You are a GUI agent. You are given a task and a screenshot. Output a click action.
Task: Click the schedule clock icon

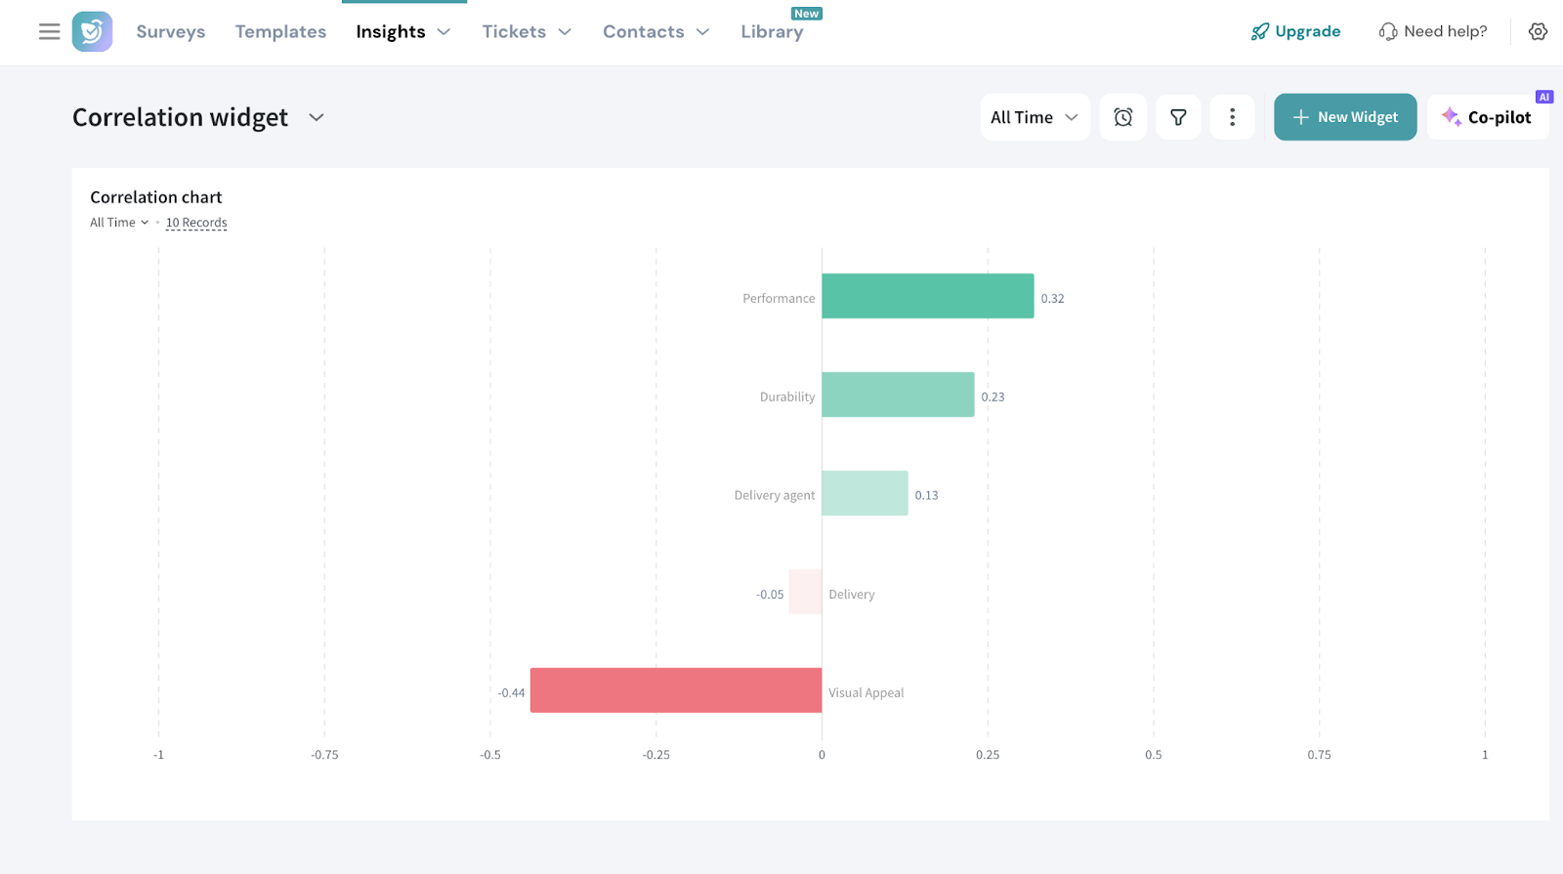(x=1122, y=117)
